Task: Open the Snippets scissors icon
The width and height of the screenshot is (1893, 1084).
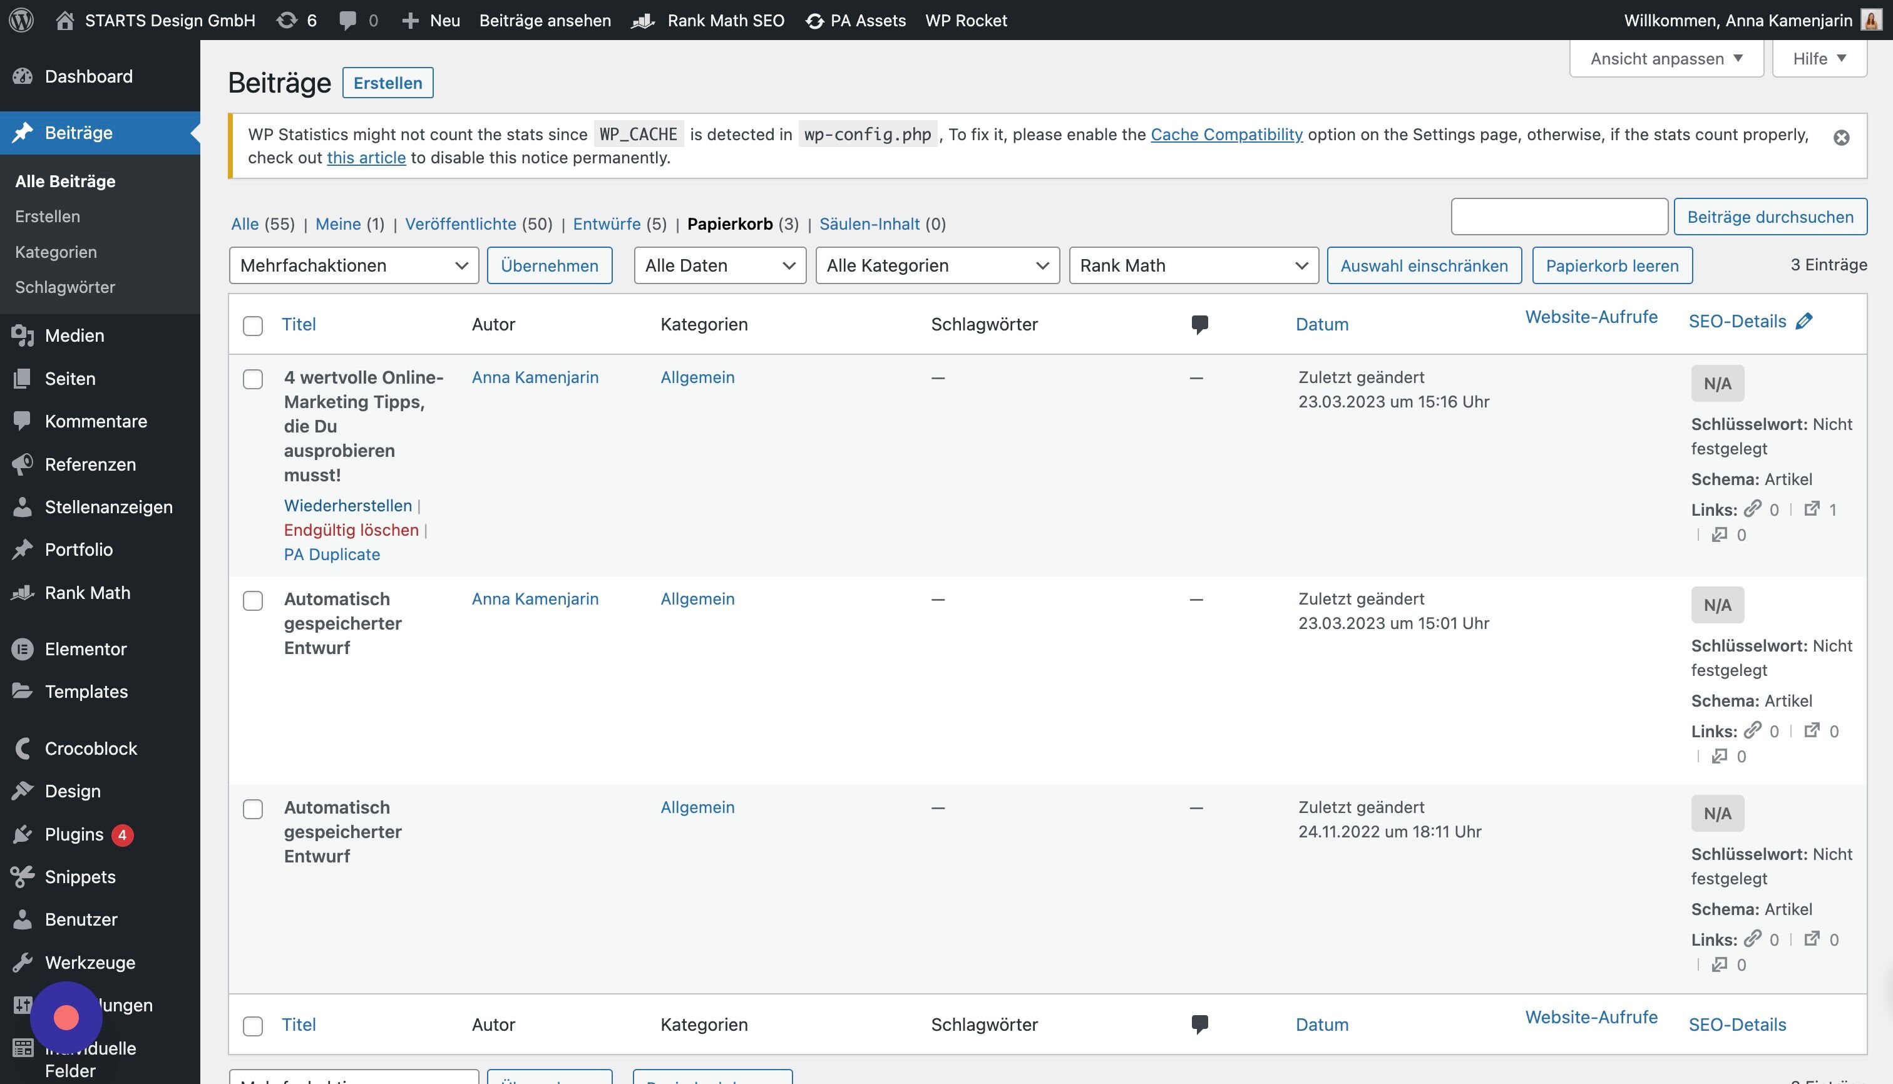Action: (23, 876)
